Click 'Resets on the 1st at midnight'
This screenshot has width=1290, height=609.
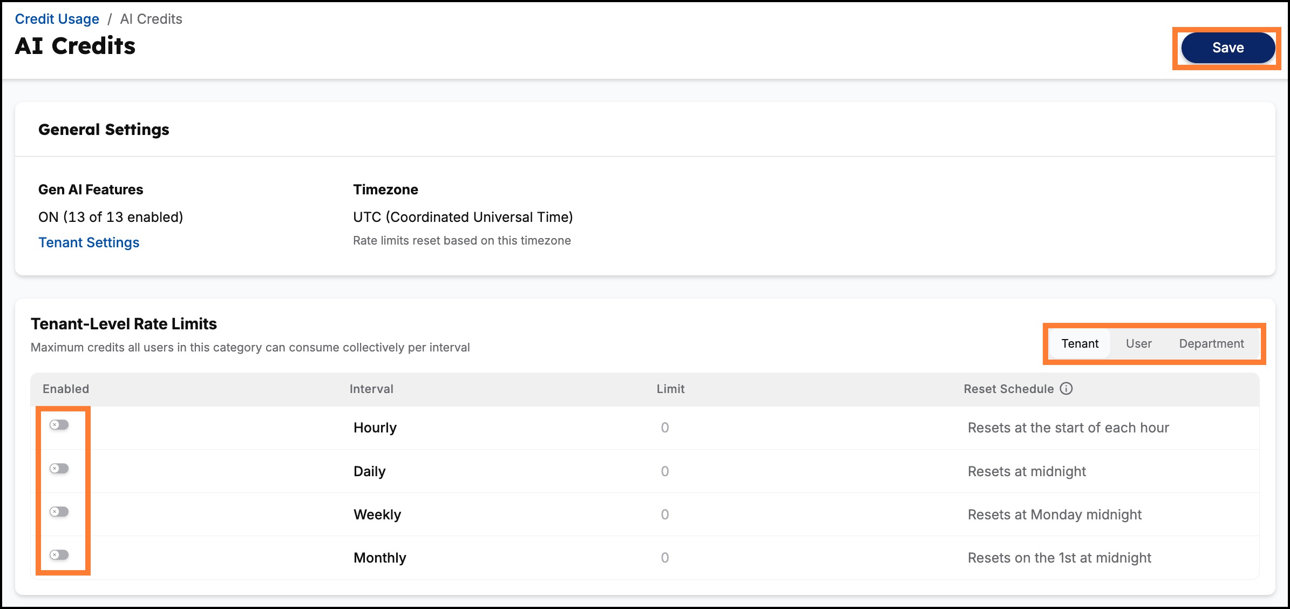point(1060,558)
